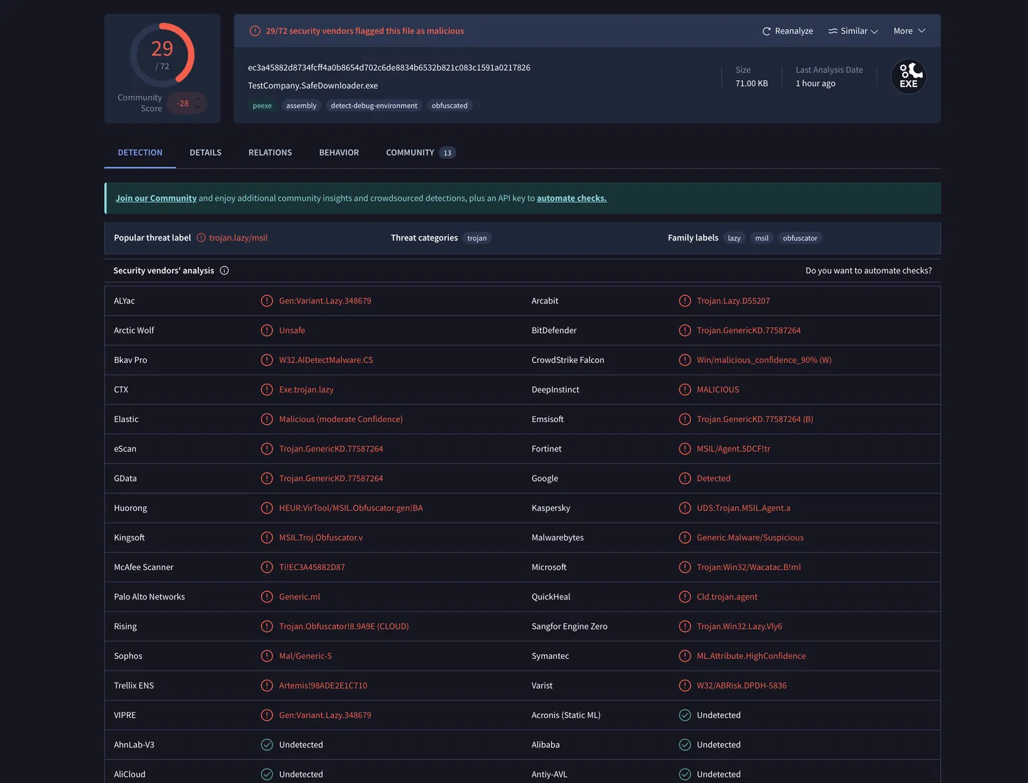The width and height of the screenshot is (1028, 783).
Task: Click the Artemis!98ADE2E1C710 detection name
Action: point(323,686)
